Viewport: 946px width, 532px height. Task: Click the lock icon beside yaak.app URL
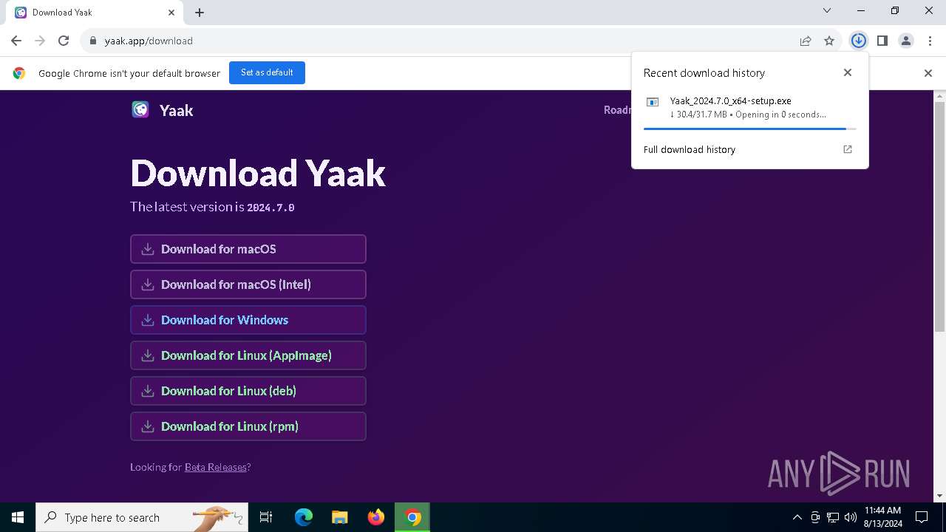pos(93,41)
